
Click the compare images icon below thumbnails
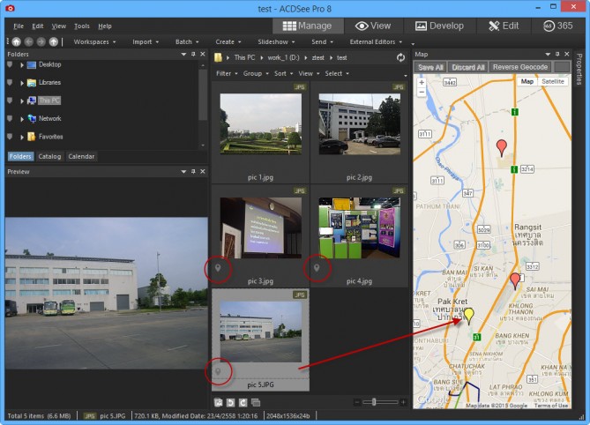coord(219,402)
